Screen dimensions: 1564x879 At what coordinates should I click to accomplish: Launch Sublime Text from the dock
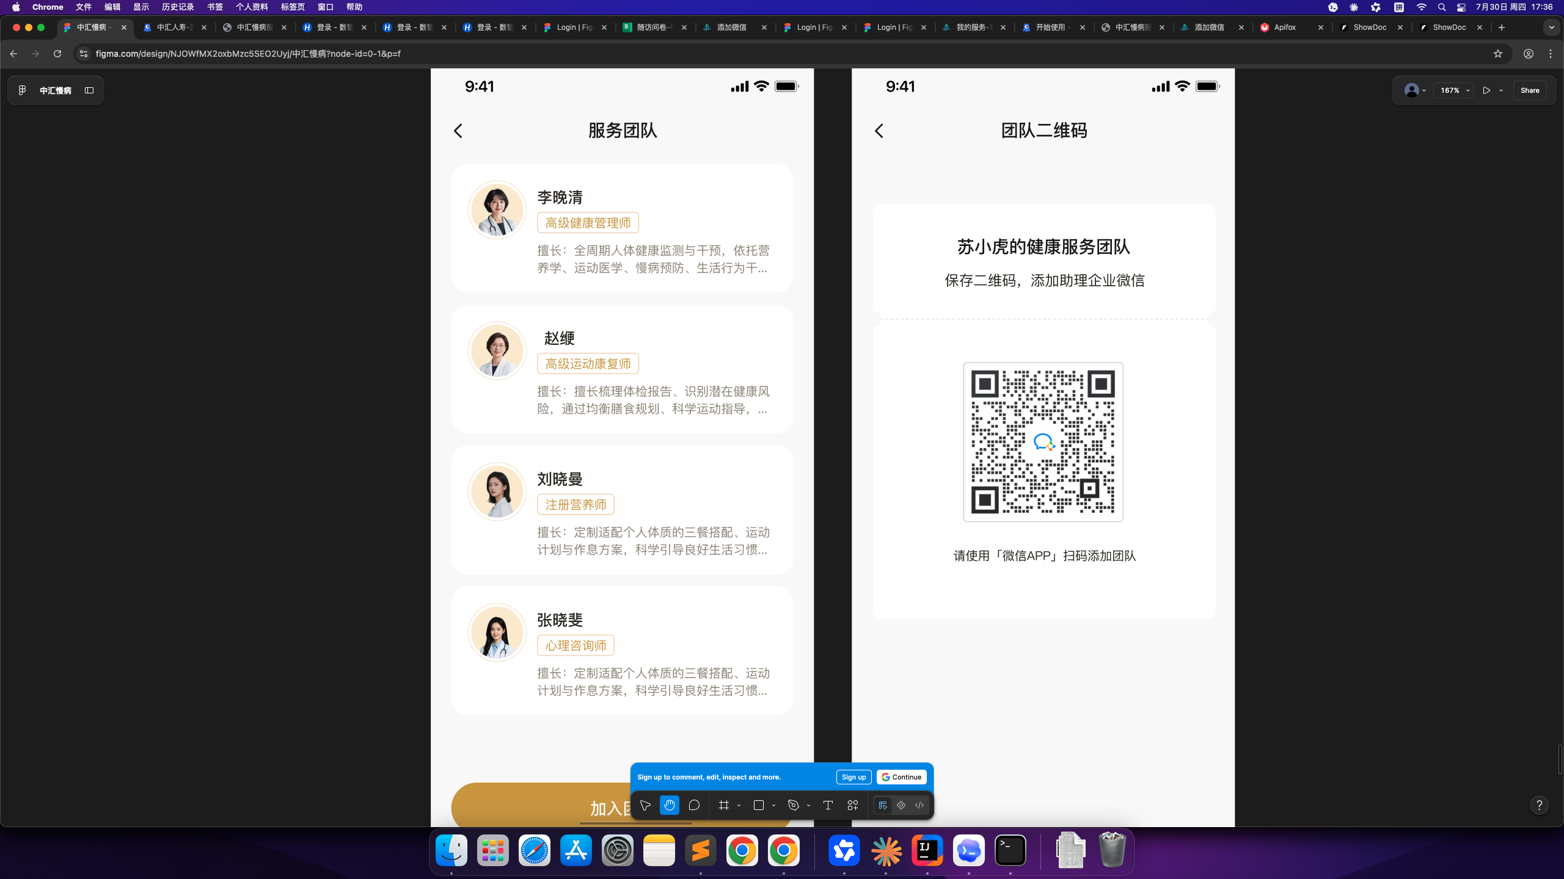click(701, 850)
